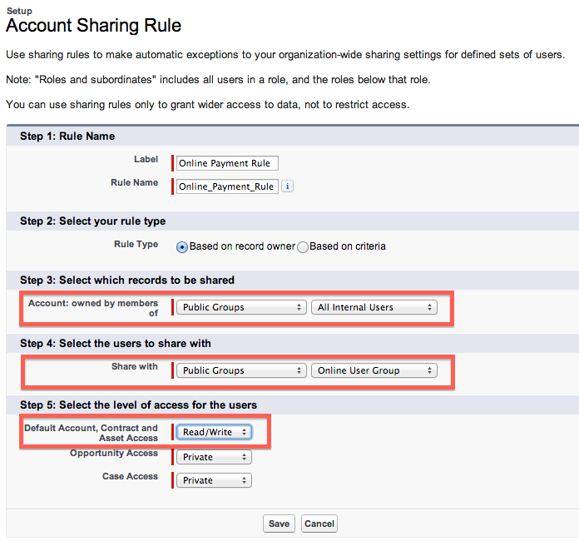579x541 pixels.
Task: Click the Opportunity Access label
Action: coord(114,453)
